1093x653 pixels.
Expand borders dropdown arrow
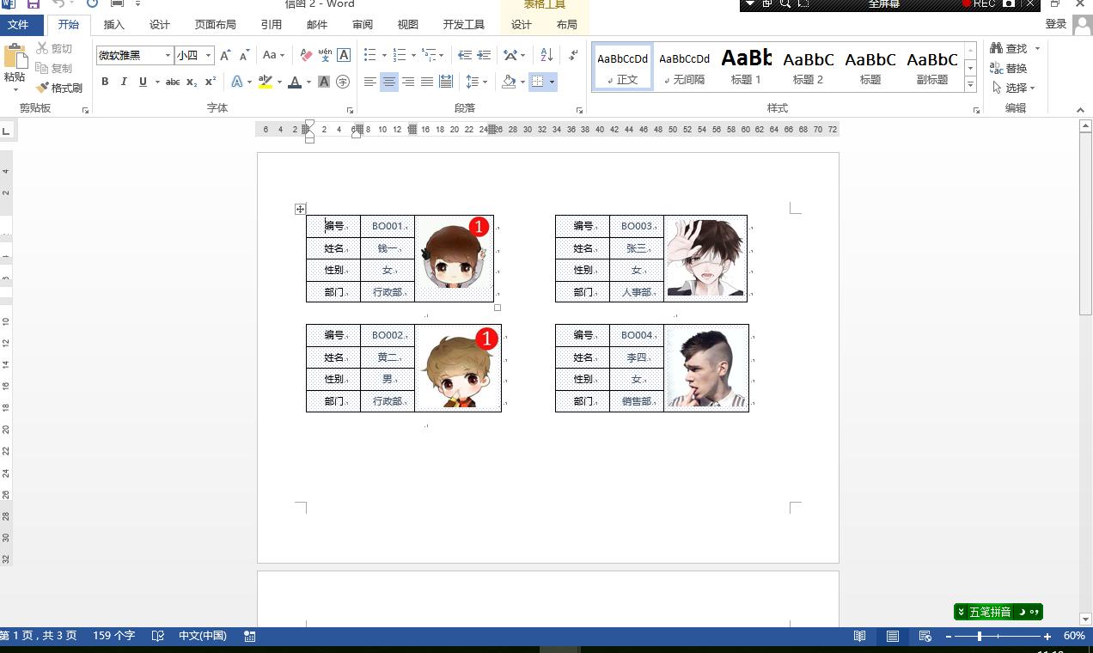(552, 82)
